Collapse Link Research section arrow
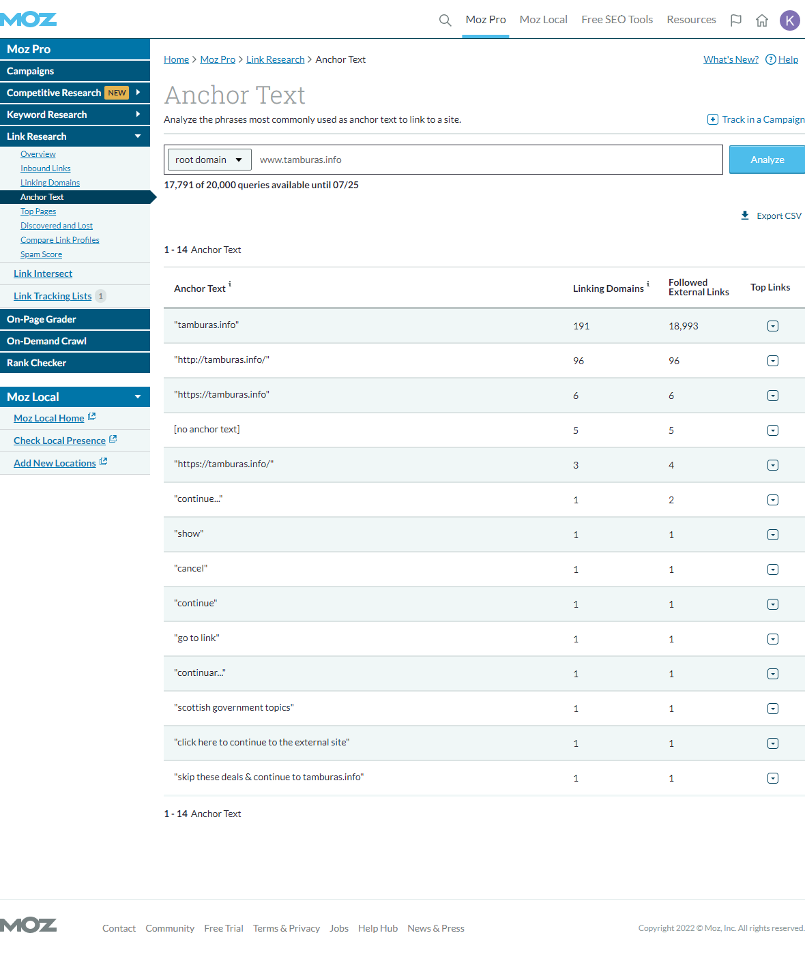Image resolution: width=805 pixels, height=963 pixels. pos(138,136)
